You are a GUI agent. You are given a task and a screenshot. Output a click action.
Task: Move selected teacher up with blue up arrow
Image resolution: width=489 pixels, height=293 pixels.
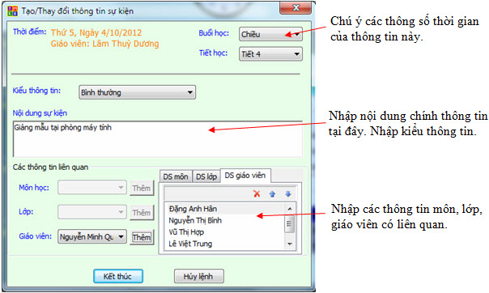(x=272, y=194)
